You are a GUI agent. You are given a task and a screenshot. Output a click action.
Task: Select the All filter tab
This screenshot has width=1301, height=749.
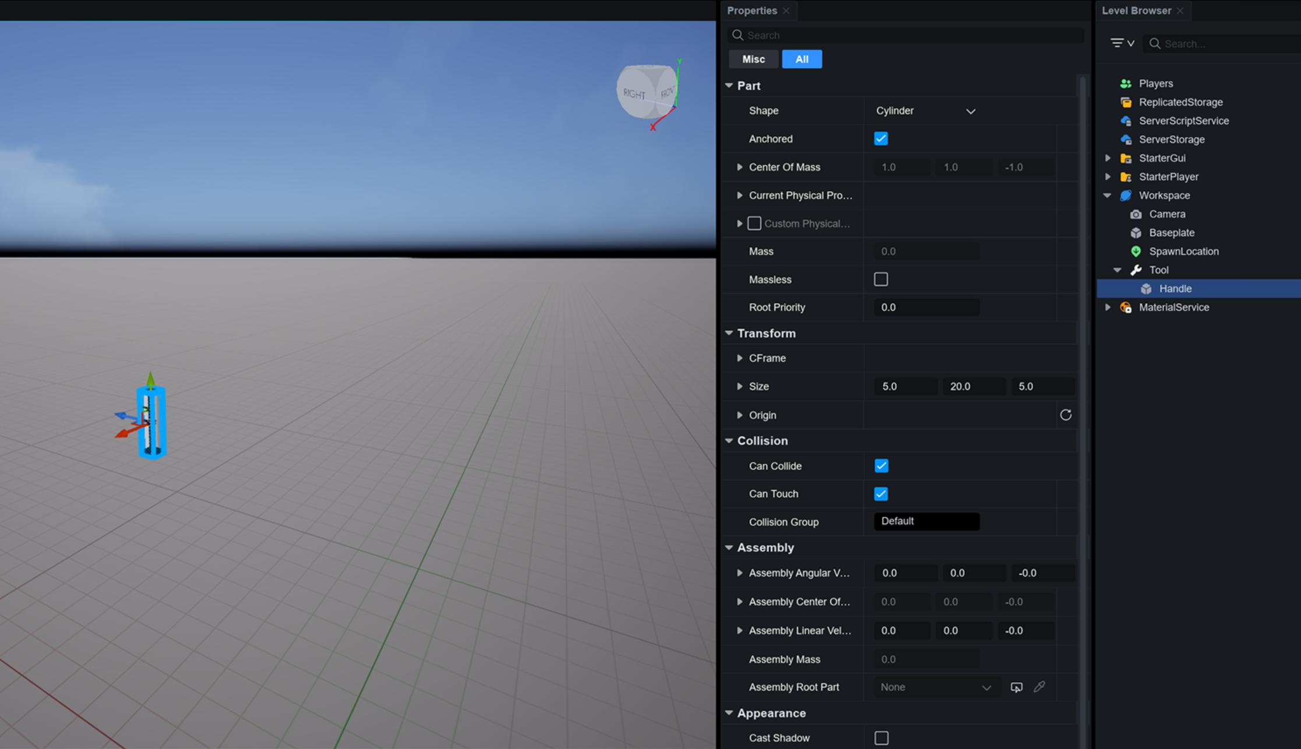[x=801, y=59]
